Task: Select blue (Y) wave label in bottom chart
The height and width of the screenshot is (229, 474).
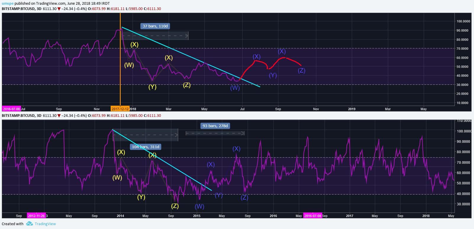Action: click(219, 195)
